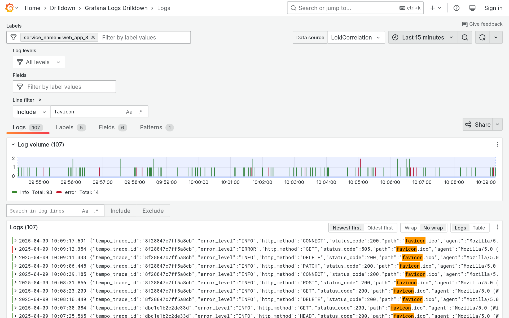Viewport: 509px width, 318px height.
Task: Click the Fields funnel filter icon
Action: pos(20,87)
